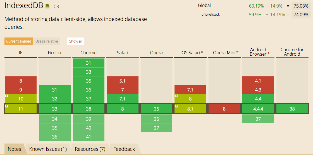Select Firefox version 34 cell
This screenshot has height=155, width=313.
(x=55, y=119)
